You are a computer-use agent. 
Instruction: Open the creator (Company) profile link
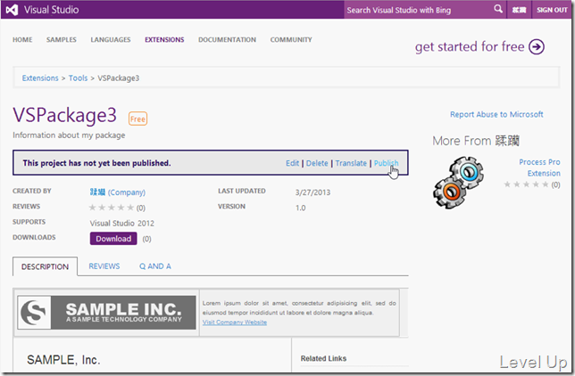(117, 192)
